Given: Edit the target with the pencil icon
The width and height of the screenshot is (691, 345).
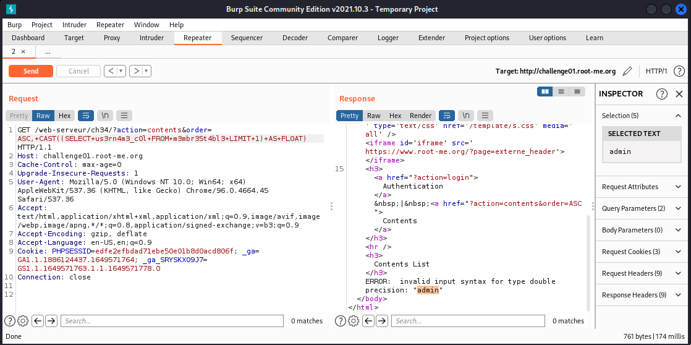Looking at the screenshot, I should pos(627,71).
